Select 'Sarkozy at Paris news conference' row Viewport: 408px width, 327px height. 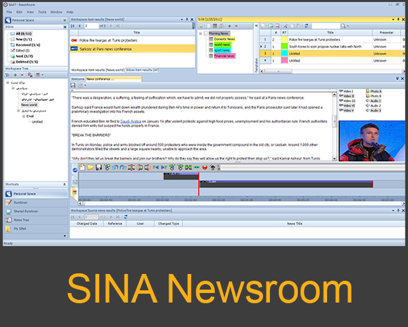pos(133,49)
